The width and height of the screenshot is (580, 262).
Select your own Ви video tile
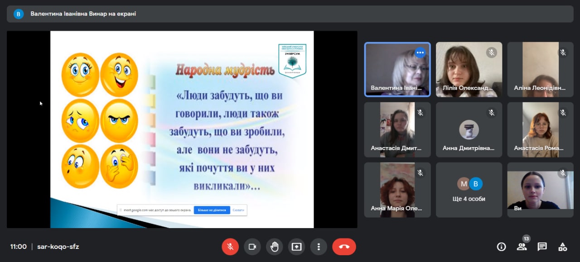(x=540, y=190)
